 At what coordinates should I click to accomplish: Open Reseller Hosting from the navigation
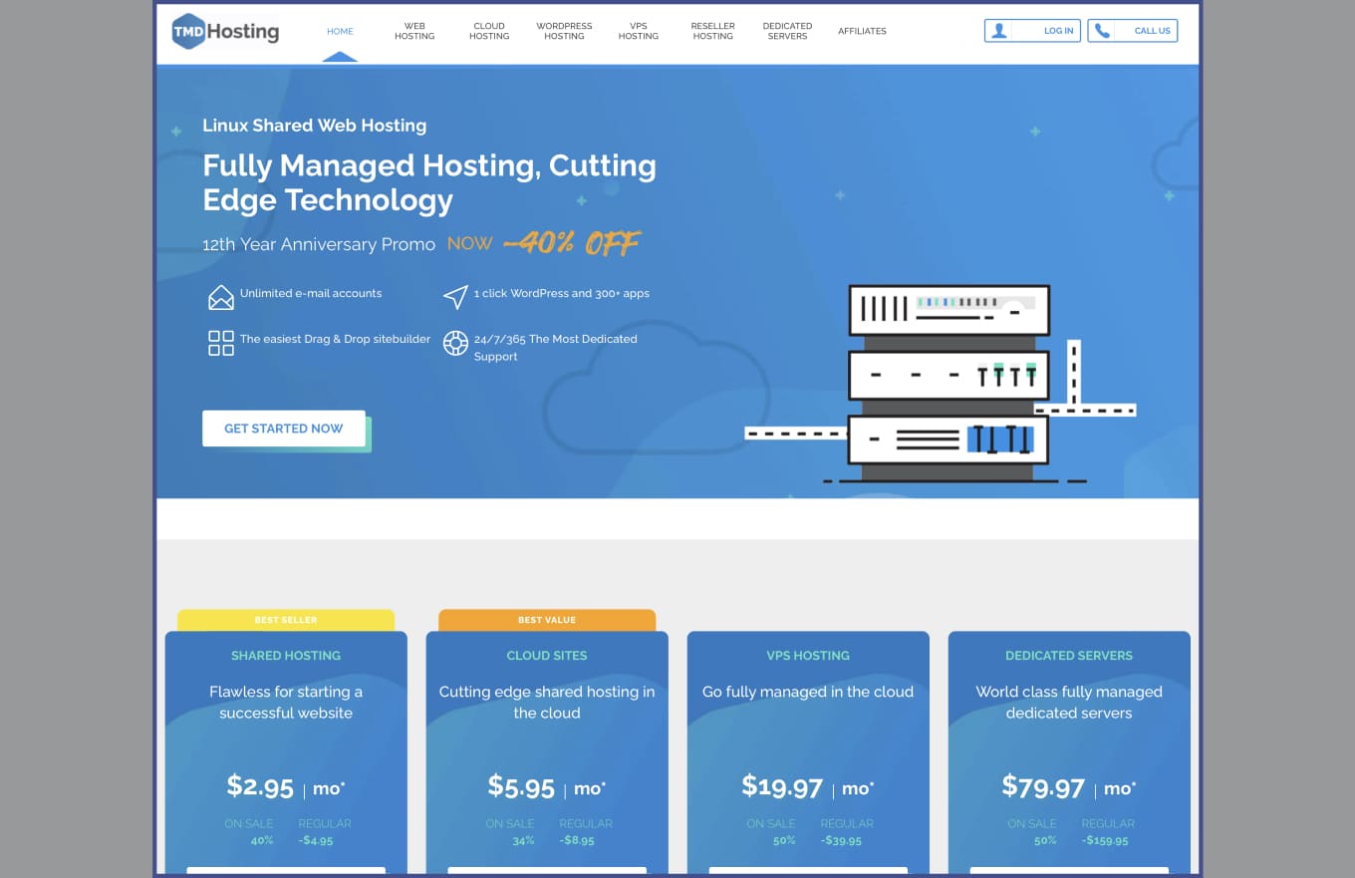point(713,31)
